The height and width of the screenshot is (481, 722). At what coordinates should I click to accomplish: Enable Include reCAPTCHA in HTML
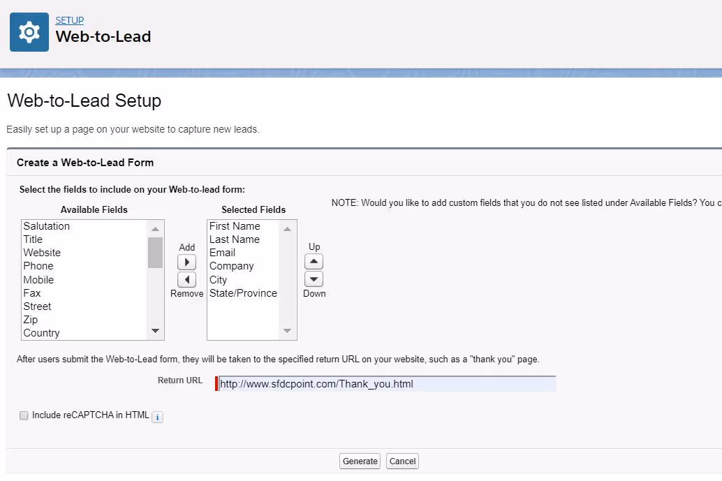24,415
